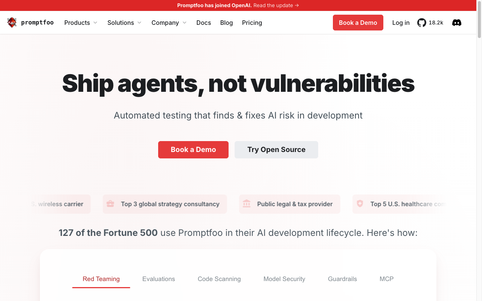The height and width of the screenshot is (301, 482).
Task: Expand the Products dropdown menu
Action: click(81, 23)
